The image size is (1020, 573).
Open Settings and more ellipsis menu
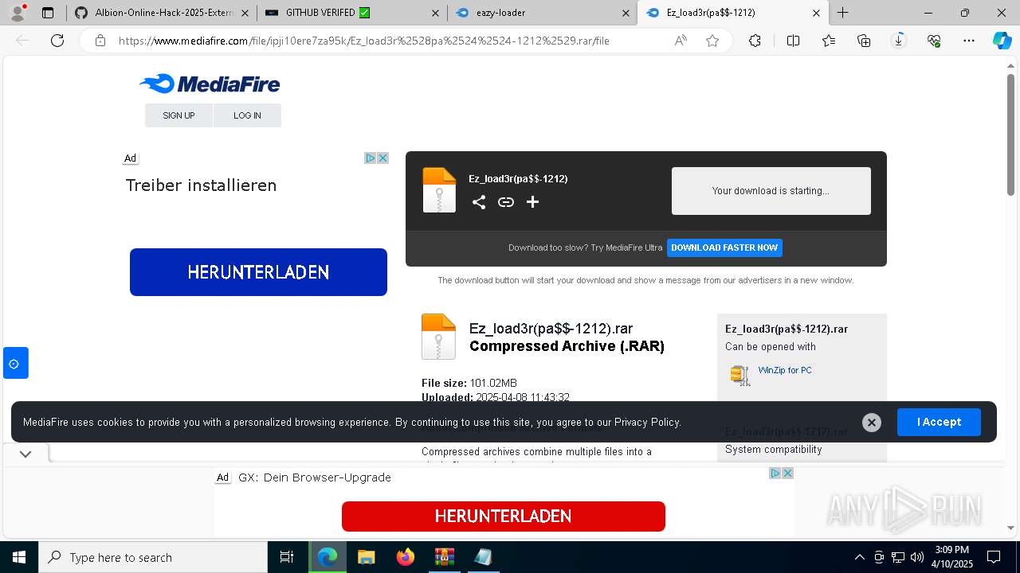click(x=969, y=41)
